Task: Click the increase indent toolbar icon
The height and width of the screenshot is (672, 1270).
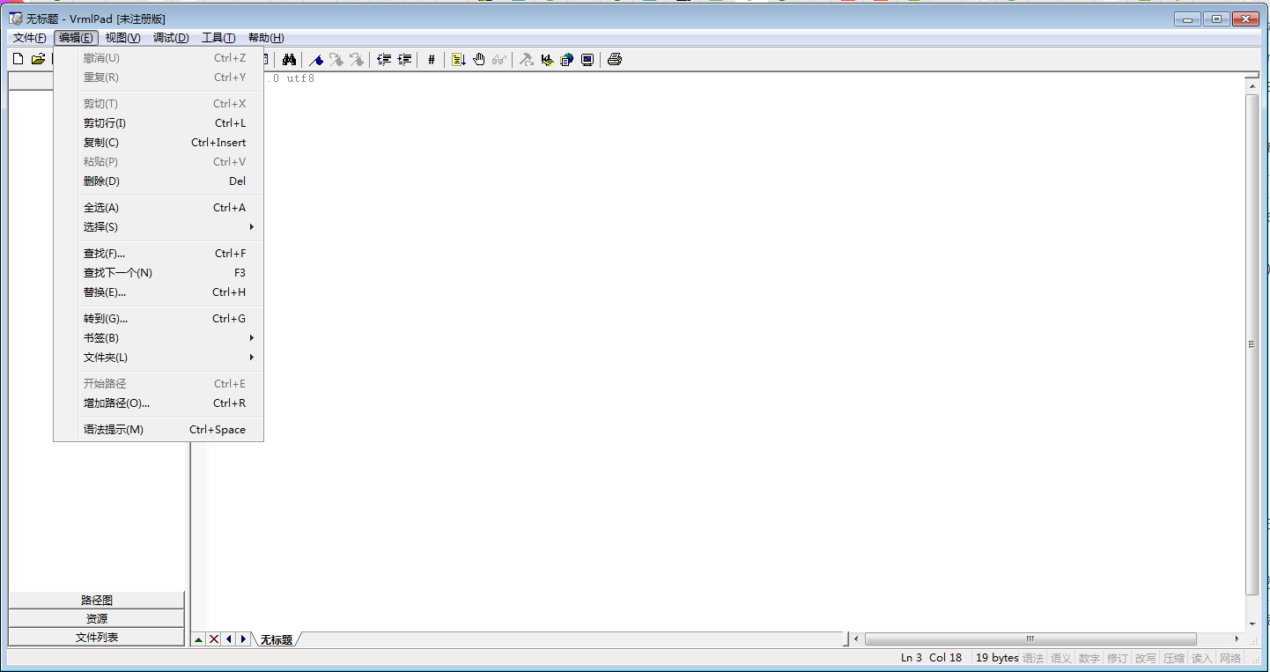Action: [x=404, y=59]
